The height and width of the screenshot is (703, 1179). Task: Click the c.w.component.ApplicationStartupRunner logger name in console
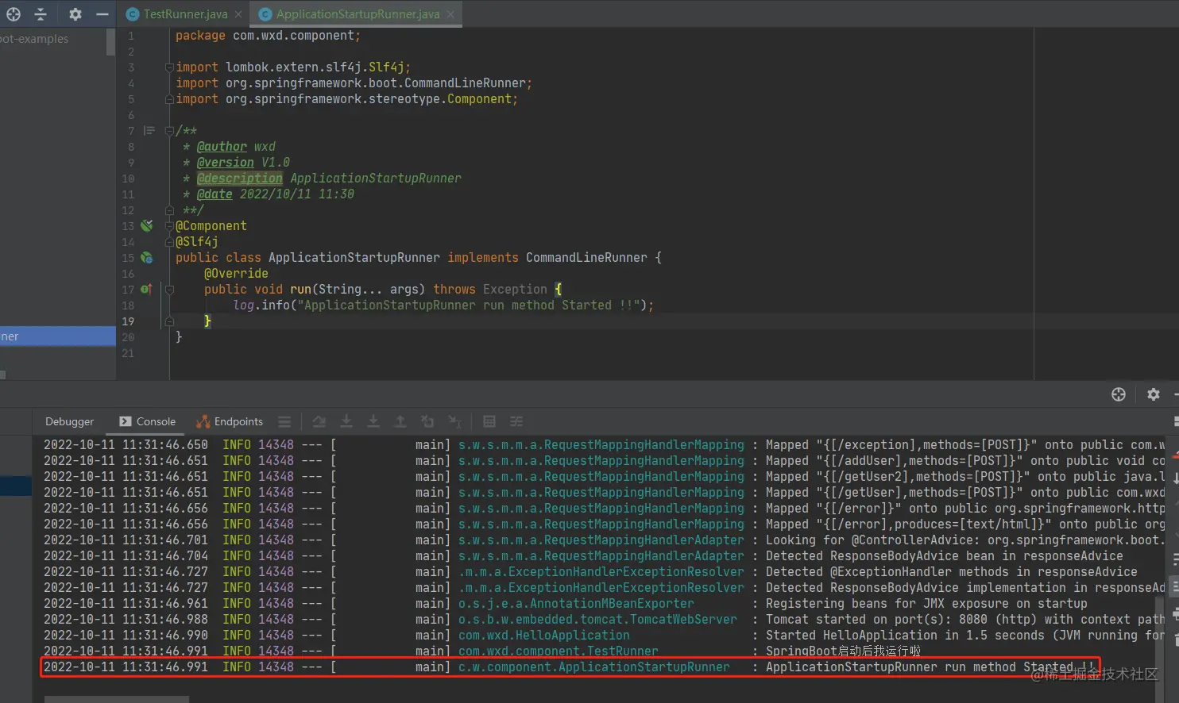[594, 667]
